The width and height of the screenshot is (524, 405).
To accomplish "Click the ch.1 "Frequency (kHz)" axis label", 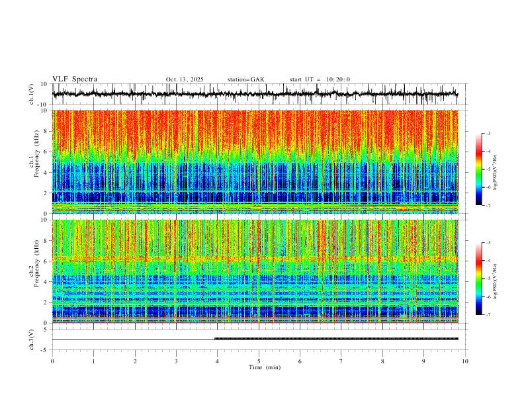I will coord(36,154).
